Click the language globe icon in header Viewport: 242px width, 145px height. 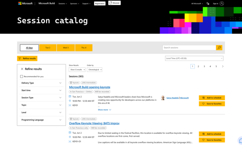(x=208, y=3)
